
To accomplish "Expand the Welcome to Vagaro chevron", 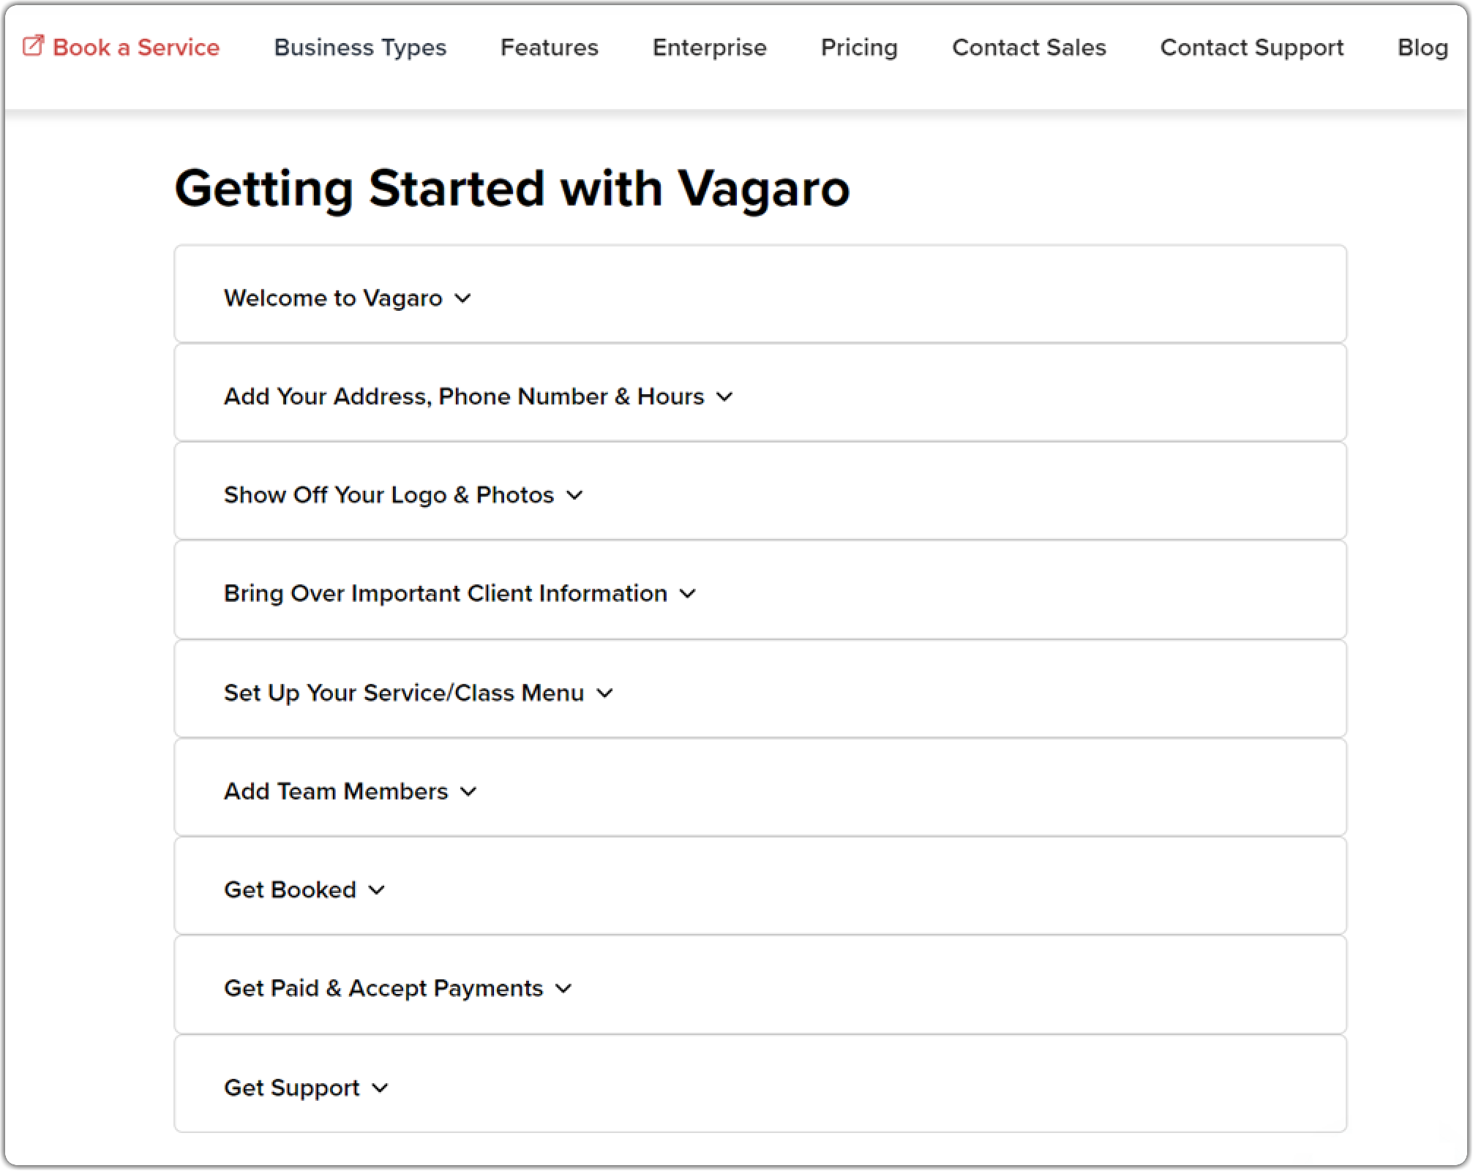I will click(x=462, y=298).
